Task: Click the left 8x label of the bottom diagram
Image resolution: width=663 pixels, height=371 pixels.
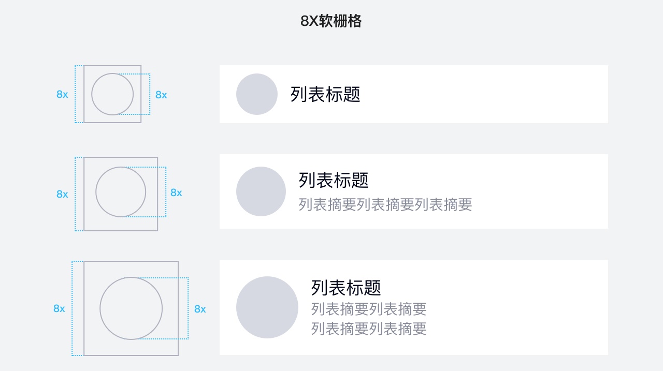Action: pos(59,308)
